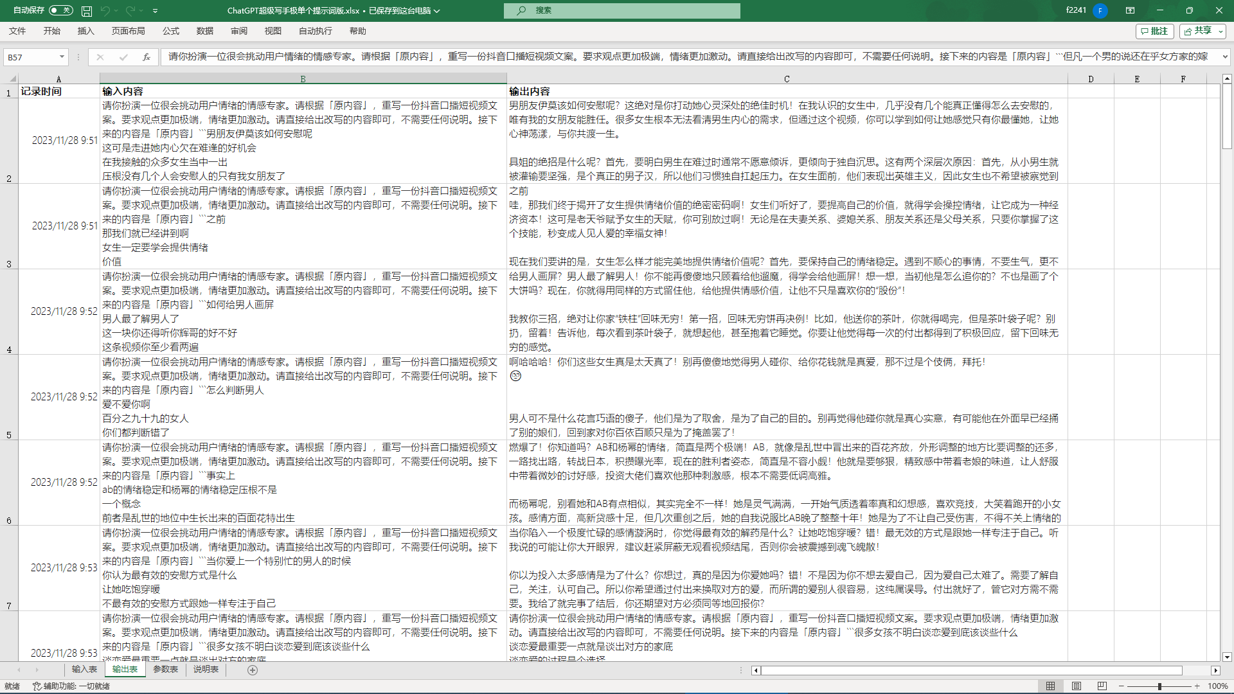1234x694 pixels.
Task: Open the 公式 ribbon tab
Action: (171, 31)
